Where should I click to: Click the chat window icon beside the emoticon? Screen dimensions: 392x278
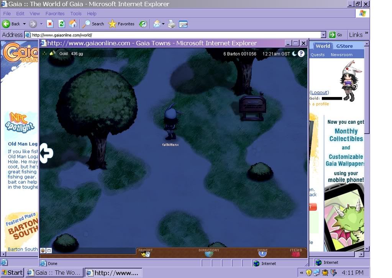click(x=49, y=250)
